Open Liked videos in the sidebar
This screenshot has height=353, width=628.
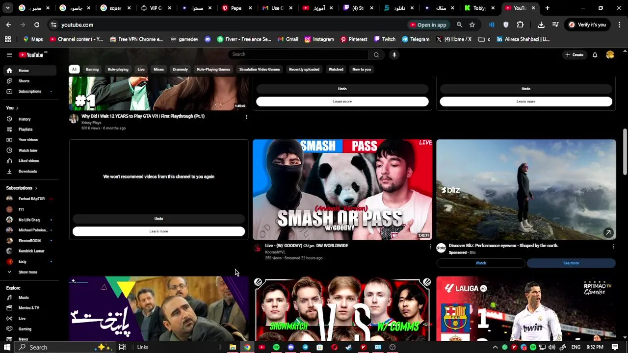click(29, 161)
